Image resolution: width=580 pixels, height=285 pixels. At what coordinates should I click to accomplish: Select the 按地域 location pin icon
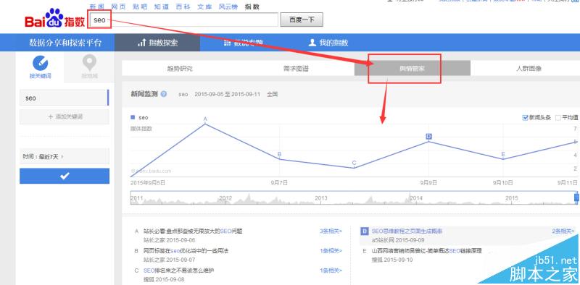tap(89, 63)
